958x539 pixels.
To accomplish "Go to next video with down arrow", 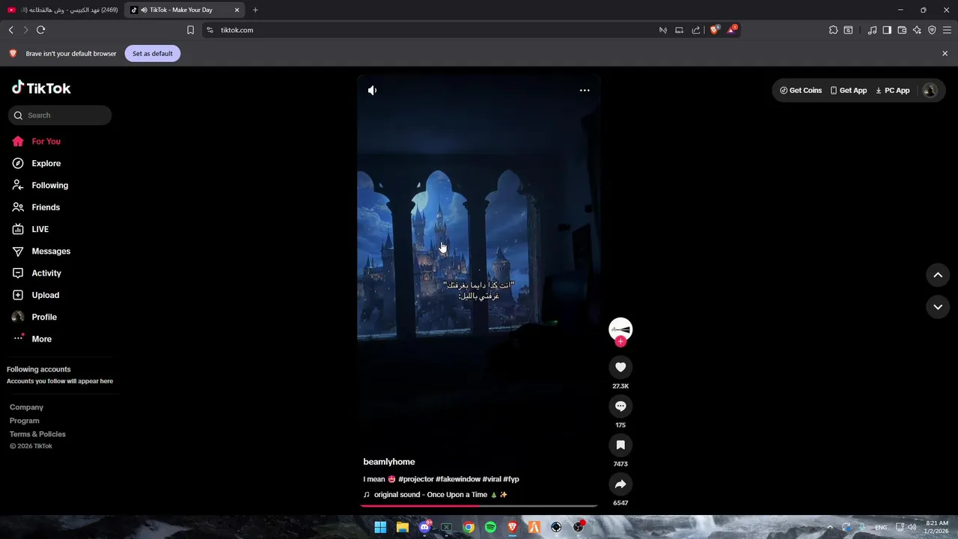I will point(938,307).
